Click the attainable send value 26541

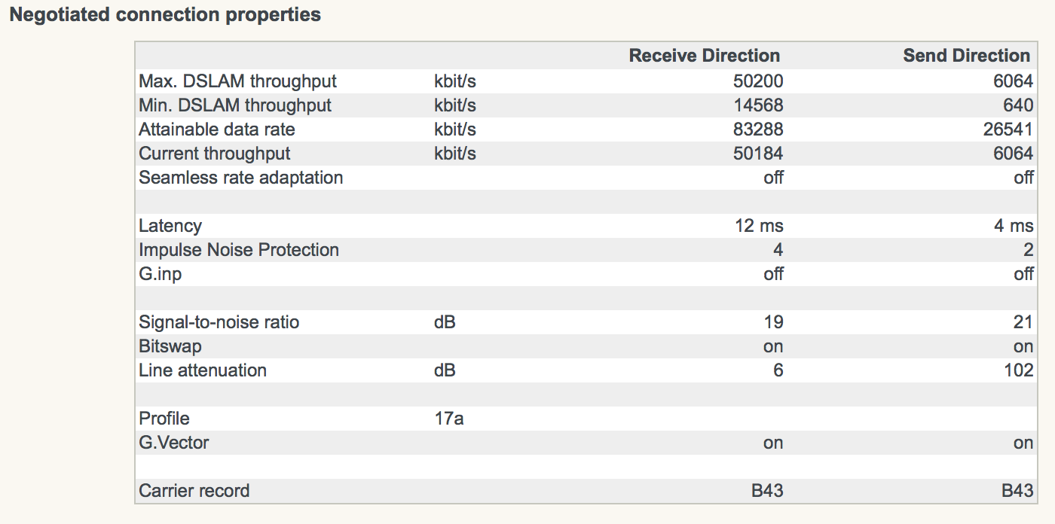click(x=1008, y=129)
